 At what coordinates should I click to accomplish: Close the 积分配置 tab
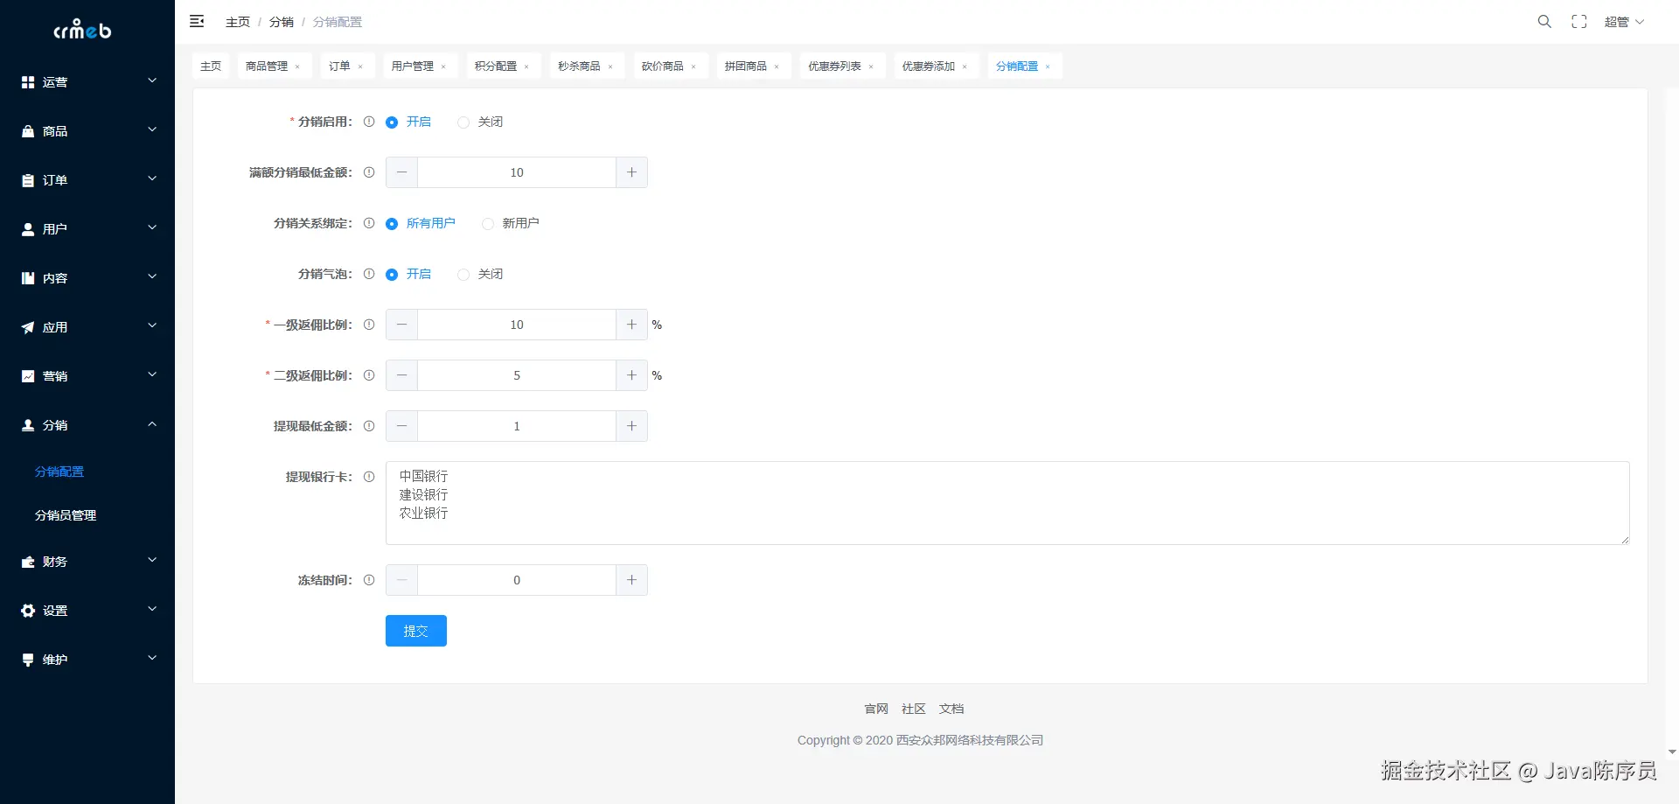[526, 66]
